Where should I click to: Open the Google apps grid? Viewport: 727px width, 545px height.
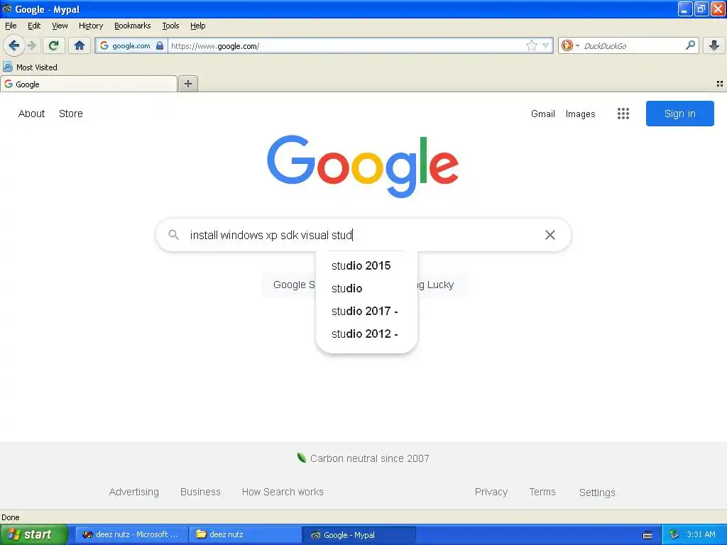623,114
